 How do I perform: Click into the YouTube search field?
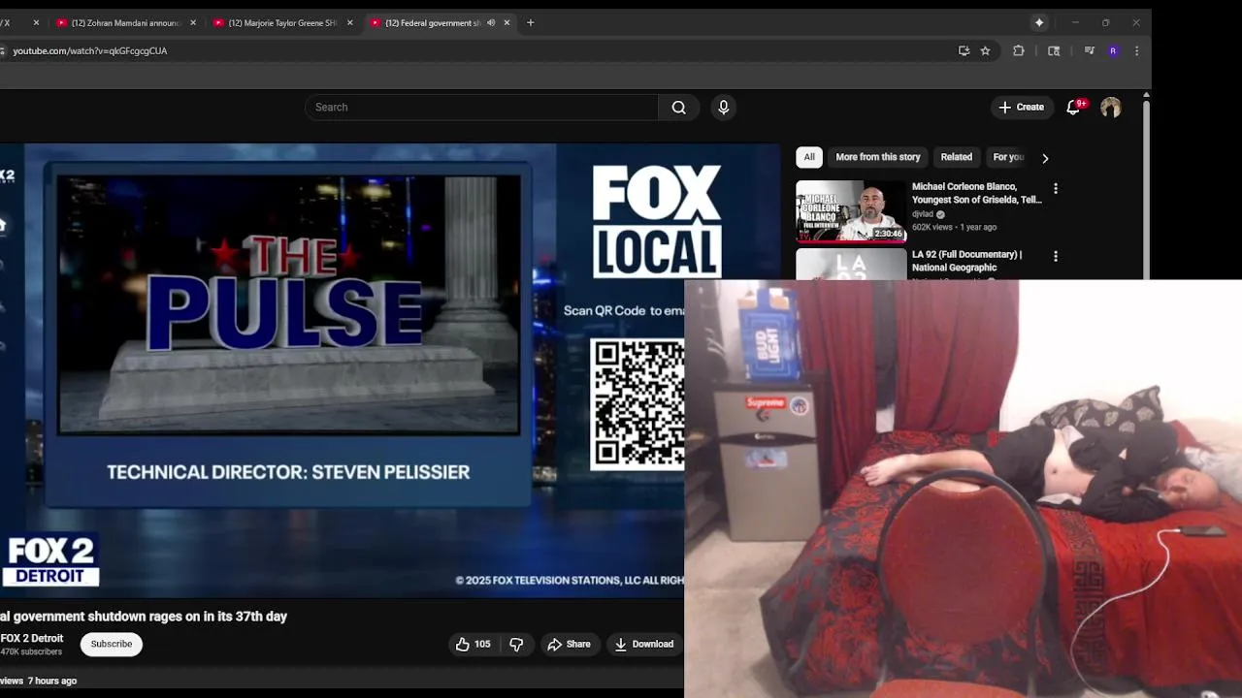481,108
